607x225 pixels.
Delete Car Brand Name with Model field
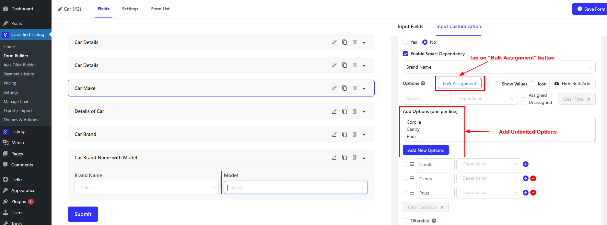[x=355, y=157]
